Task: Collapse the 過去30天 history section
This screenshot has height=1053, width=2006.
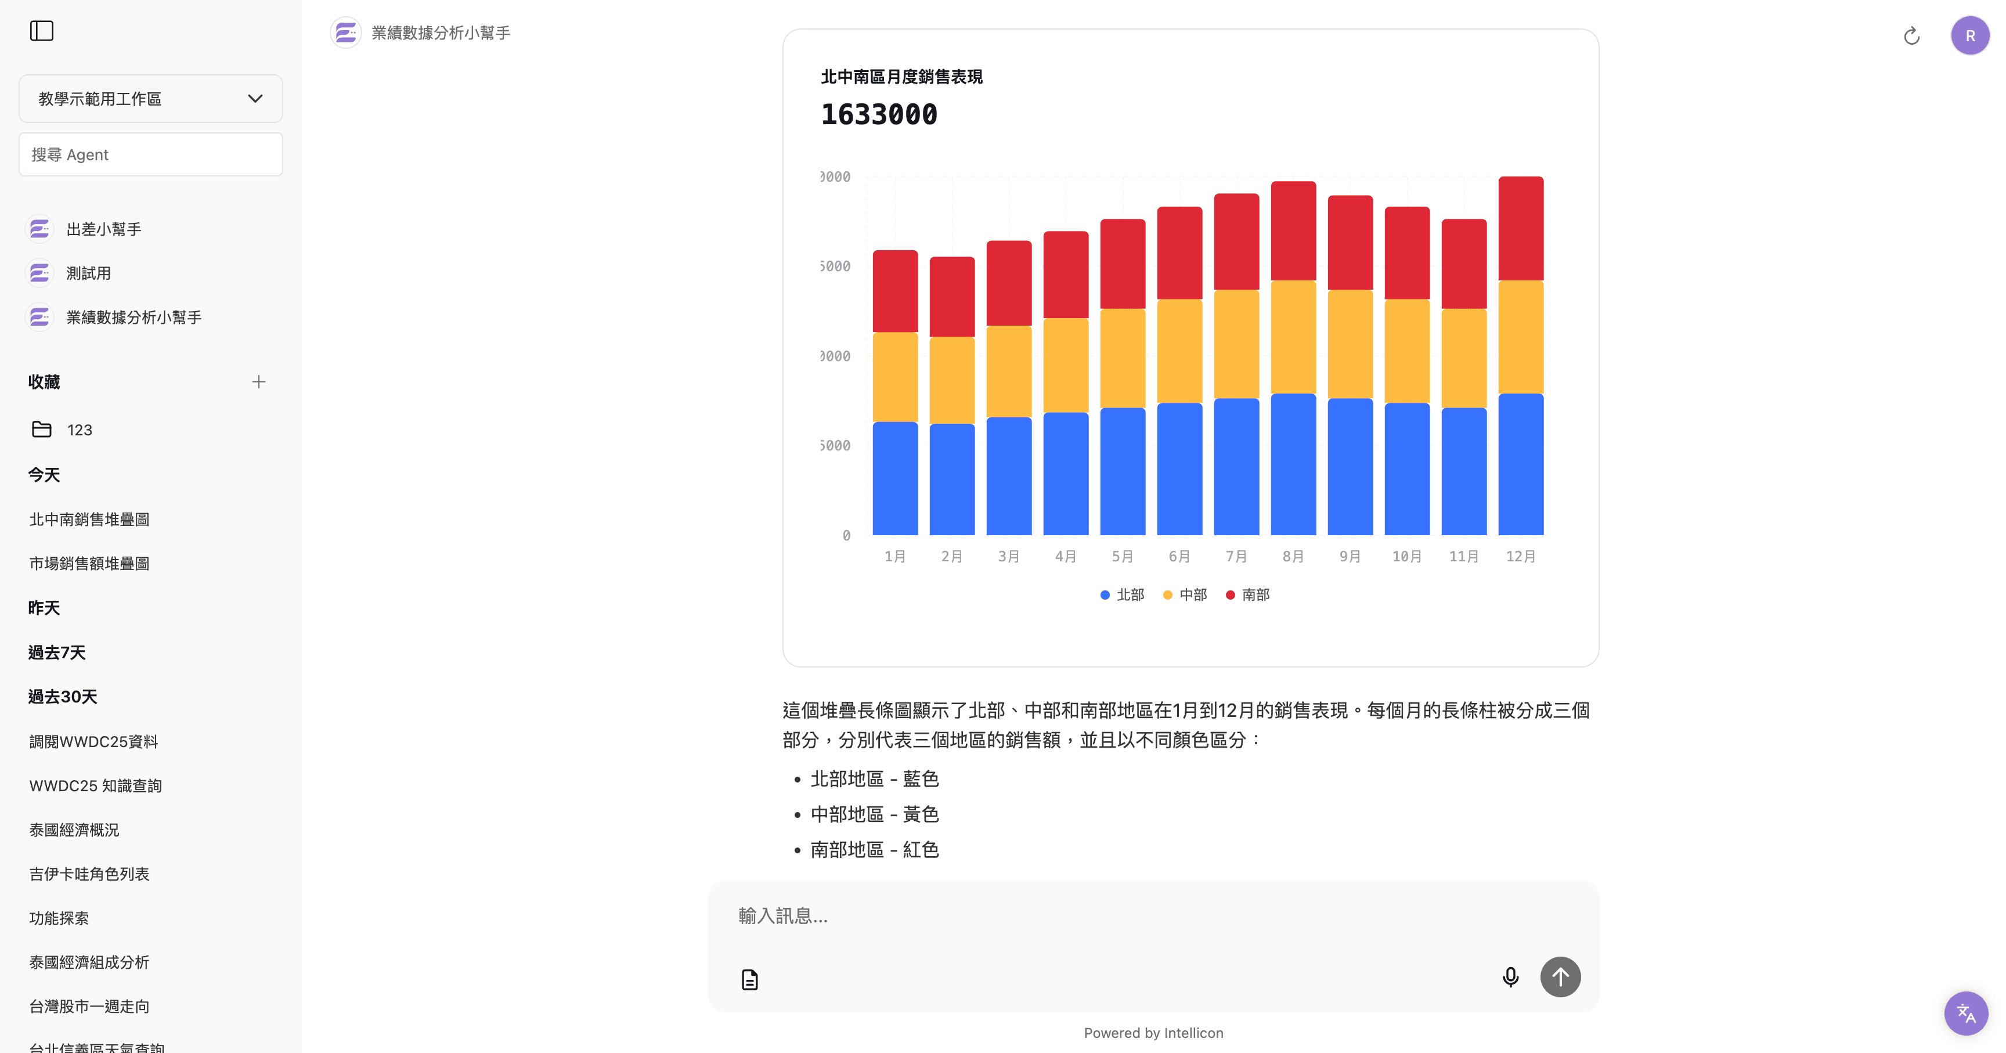Action: point(62,697)
